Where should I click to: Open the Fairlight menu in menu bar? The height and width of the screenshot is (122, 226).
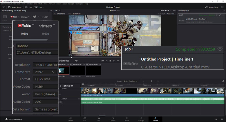coord(71,4)
